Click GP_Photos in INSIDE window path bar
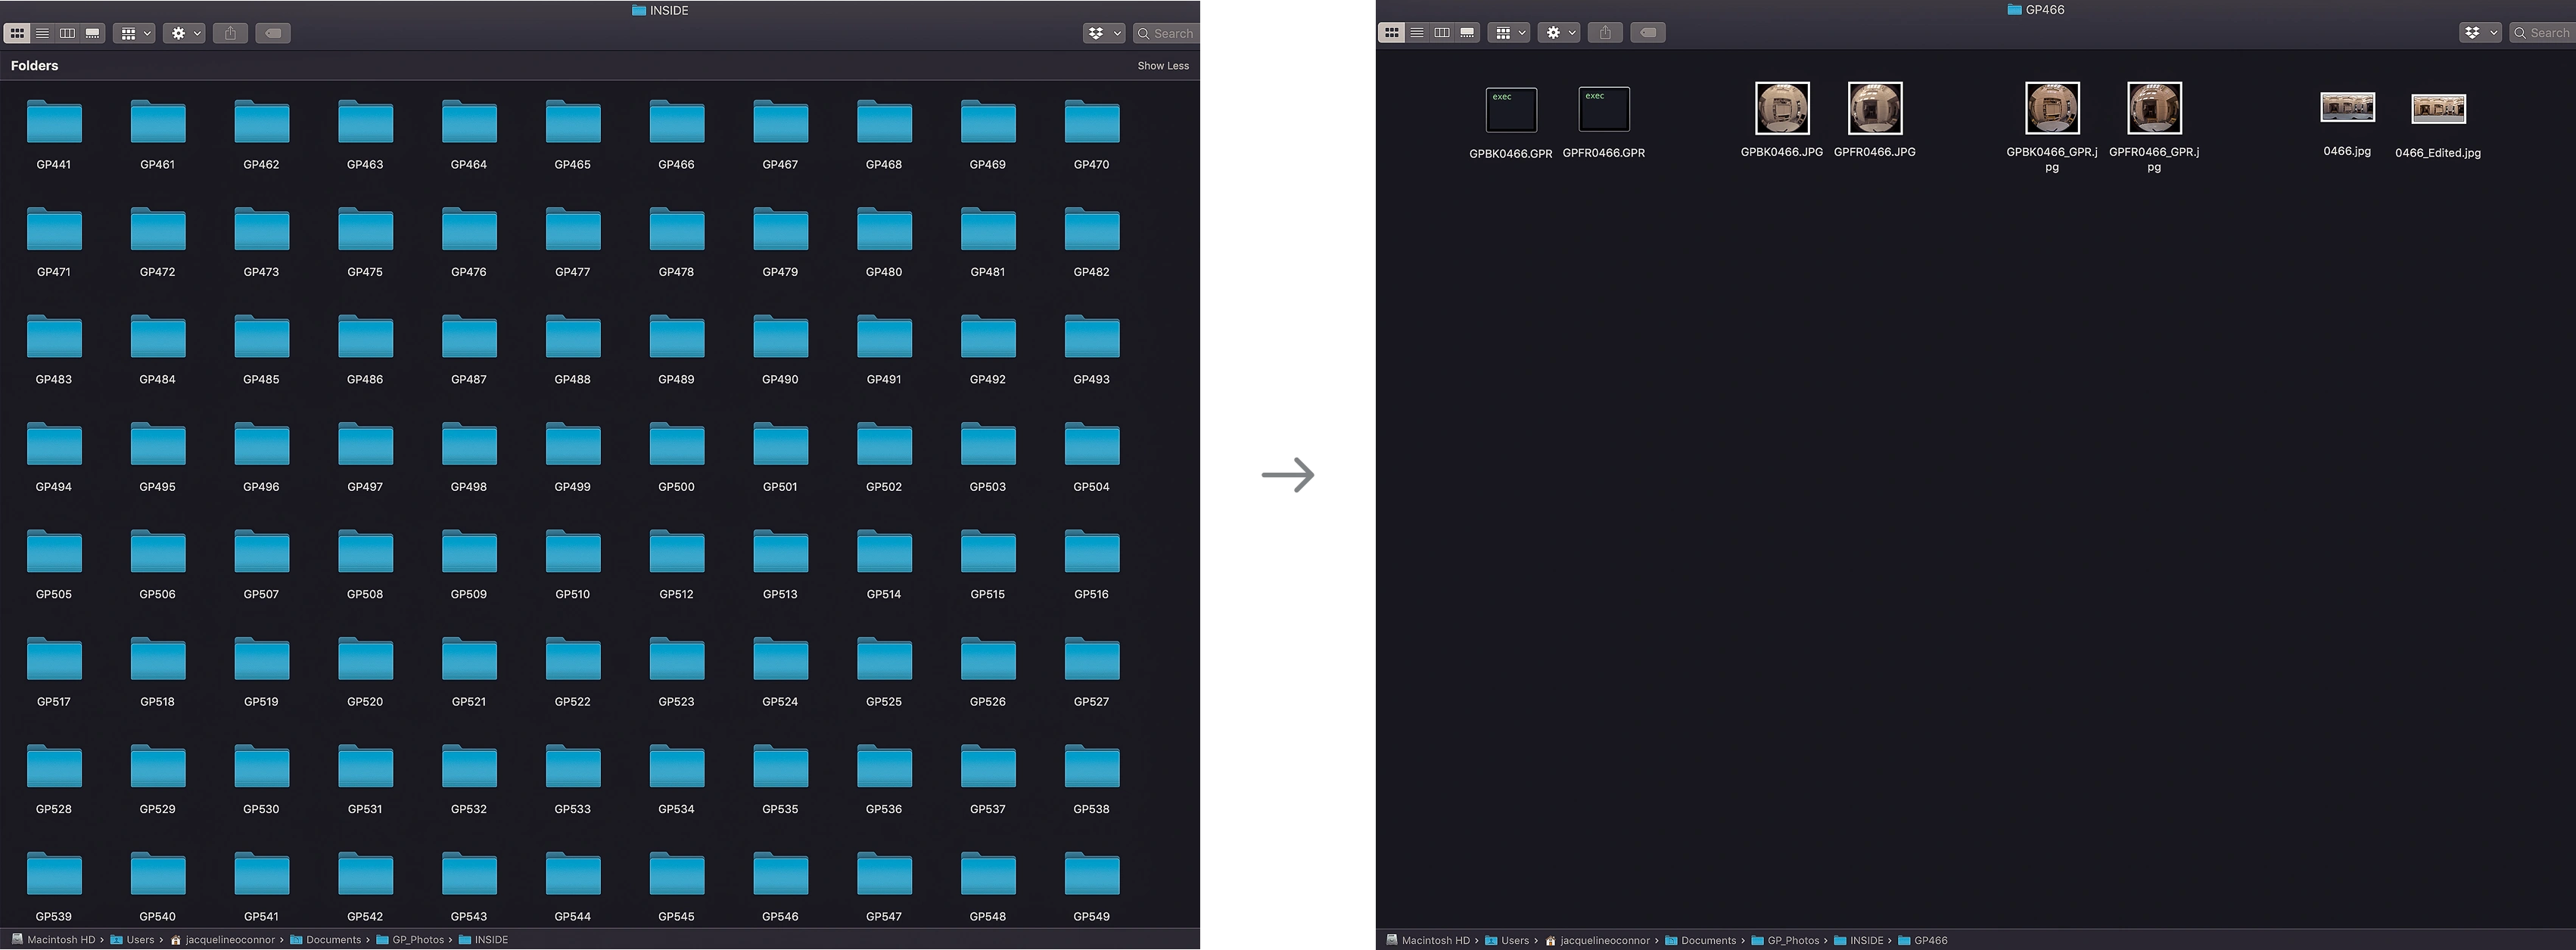2576x950 pixels. point(410,940)
